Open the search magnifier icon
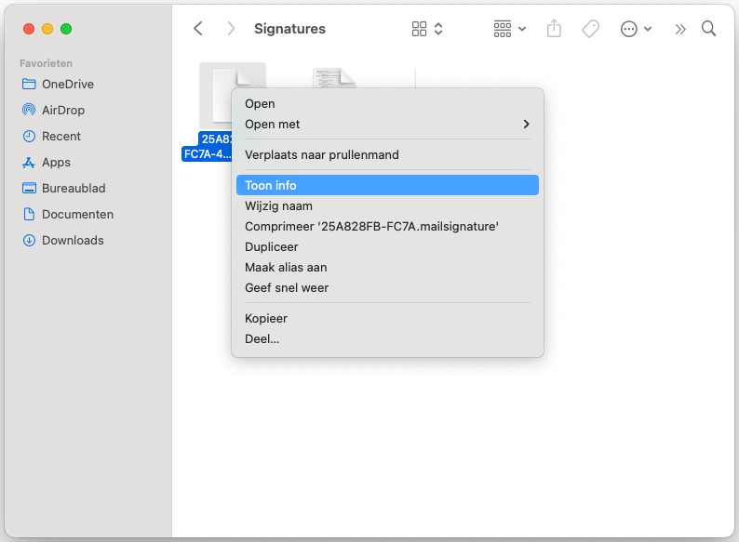 click(x=708, y=29)
